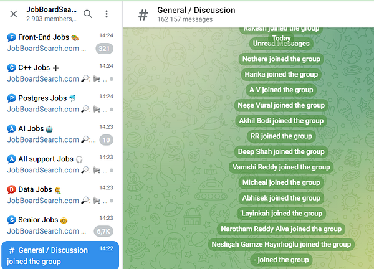Image resolution: width=374 pixels, height=269 pixels.
Task: Click 'Micheal joined the group' message
Action: [x=281, y=182]
